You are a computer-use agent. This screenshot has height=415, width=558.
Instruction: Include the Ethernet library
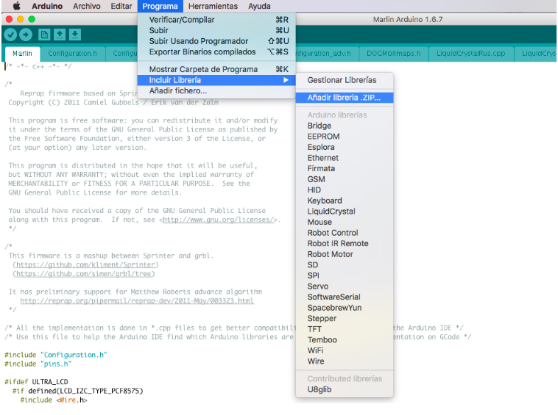coord(344,158)
